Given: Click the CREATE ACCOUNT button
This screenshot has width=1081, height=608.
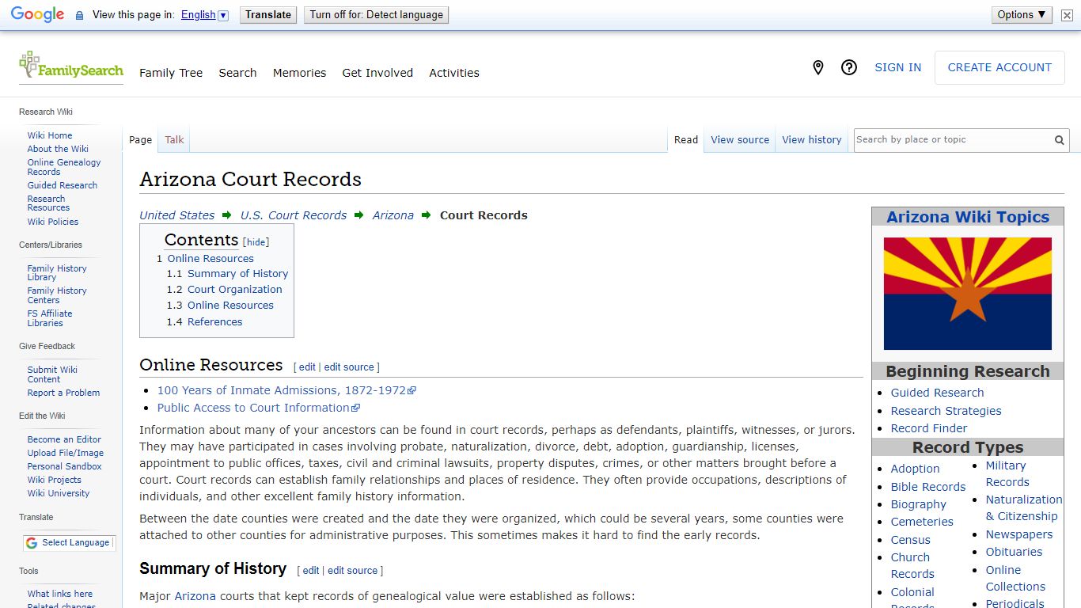Looking at the screenshot, I should coord(999,68).
